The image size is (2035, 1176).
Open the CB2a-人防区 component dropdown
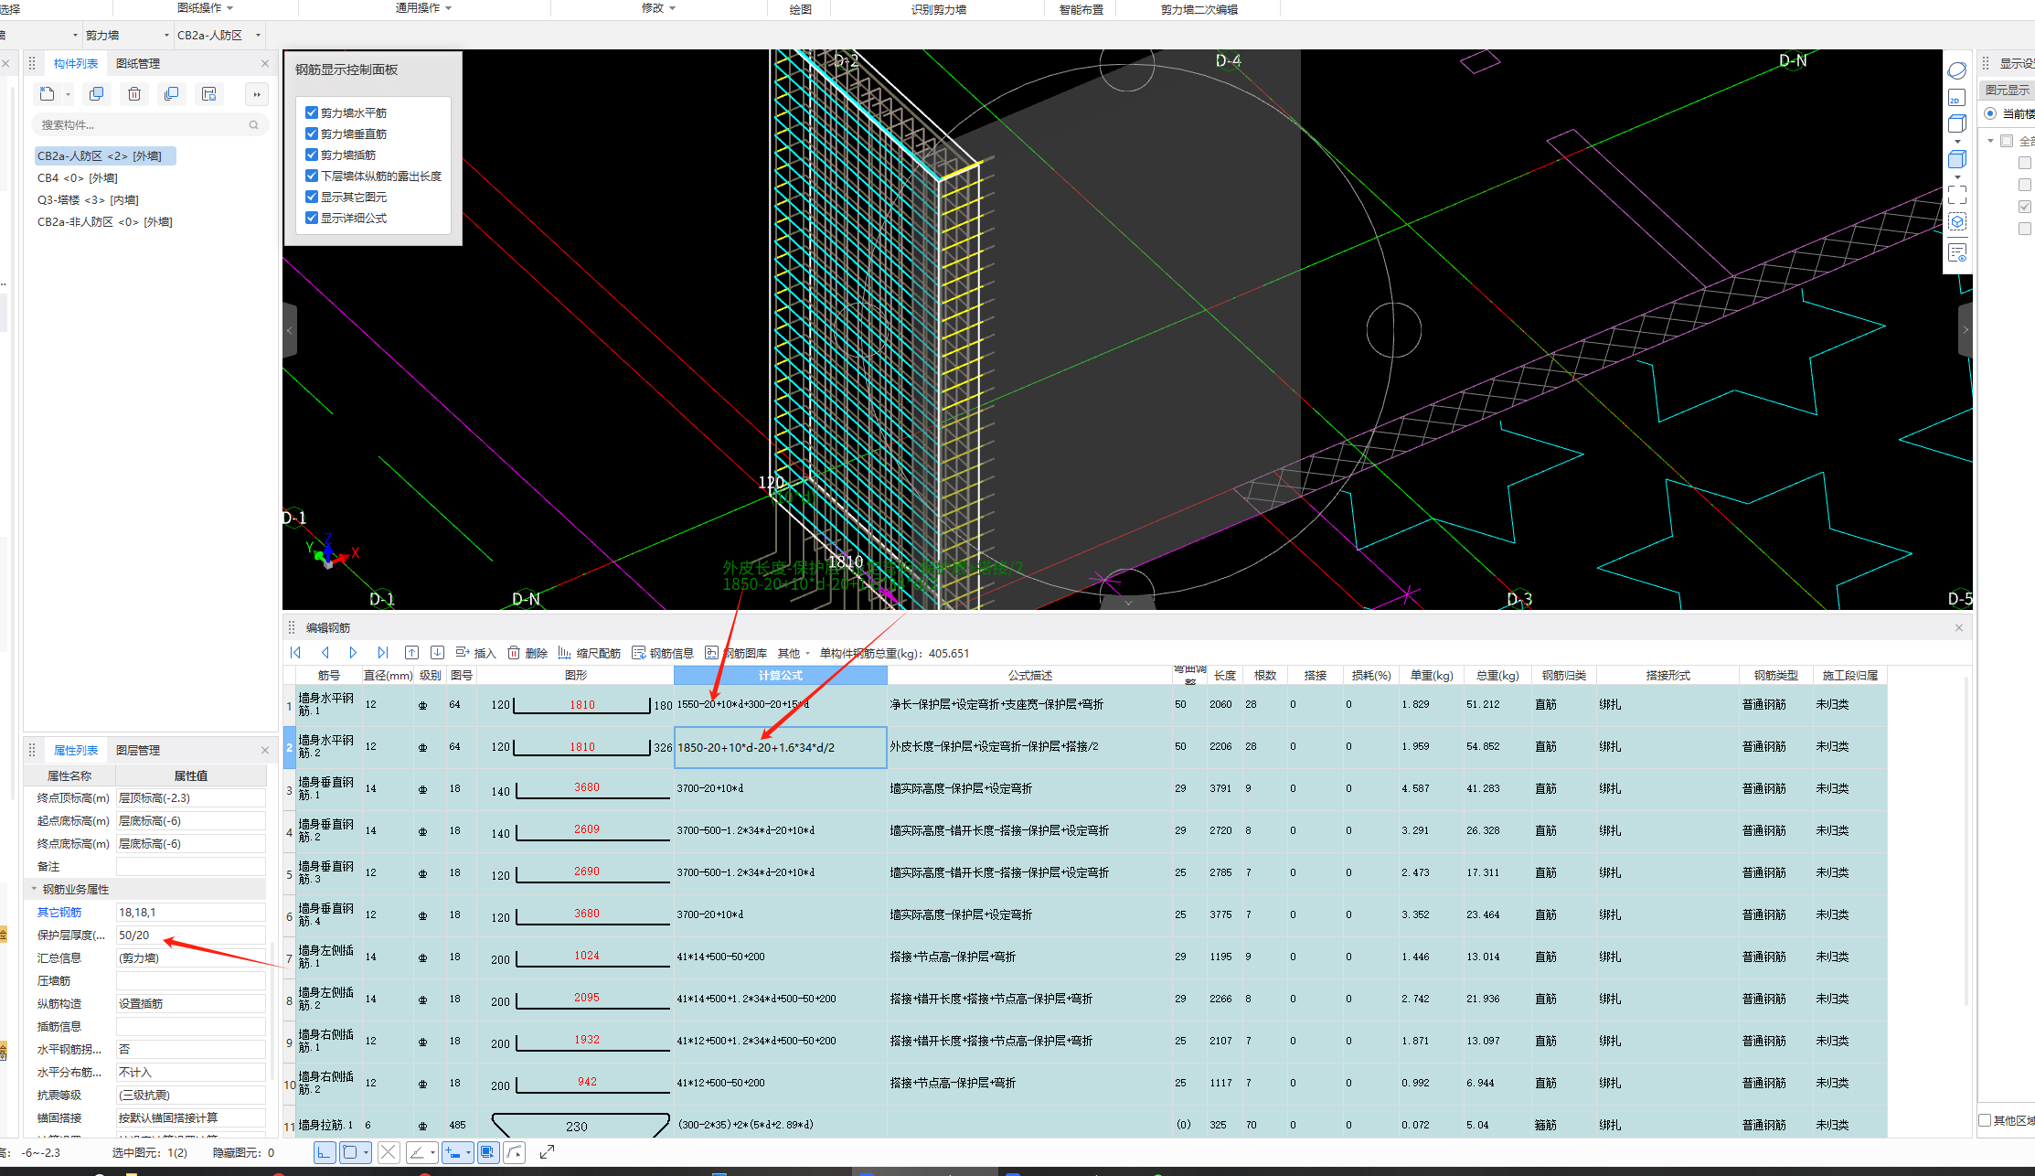point(258,36)
